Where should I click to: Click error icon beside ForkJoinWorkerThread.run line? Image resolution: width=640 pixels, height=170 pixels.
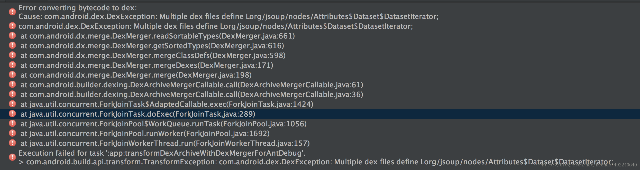coord(12,143)
